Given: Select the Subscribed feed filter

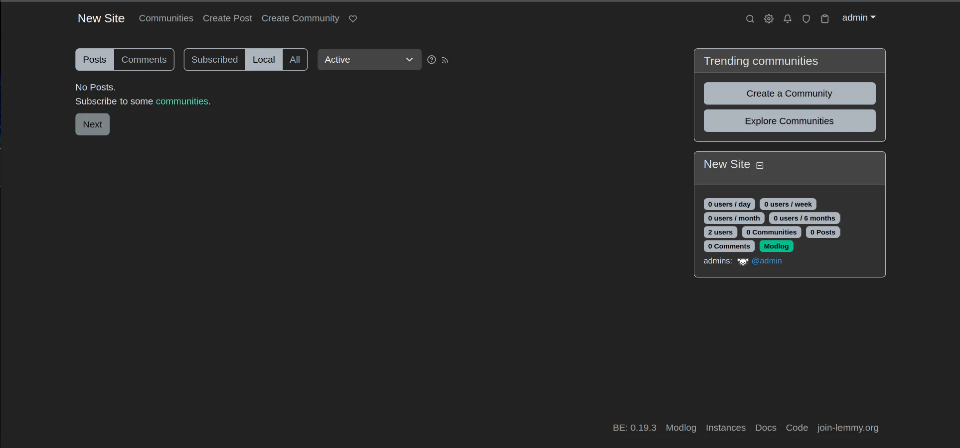Looking at the screenshot, I should point(214,59).
